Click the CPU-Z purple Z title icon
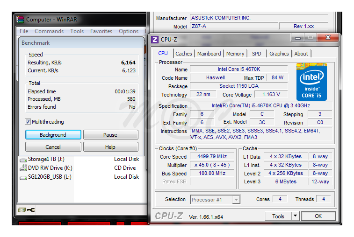The image size is (354, 237). (x=155, y=40)
